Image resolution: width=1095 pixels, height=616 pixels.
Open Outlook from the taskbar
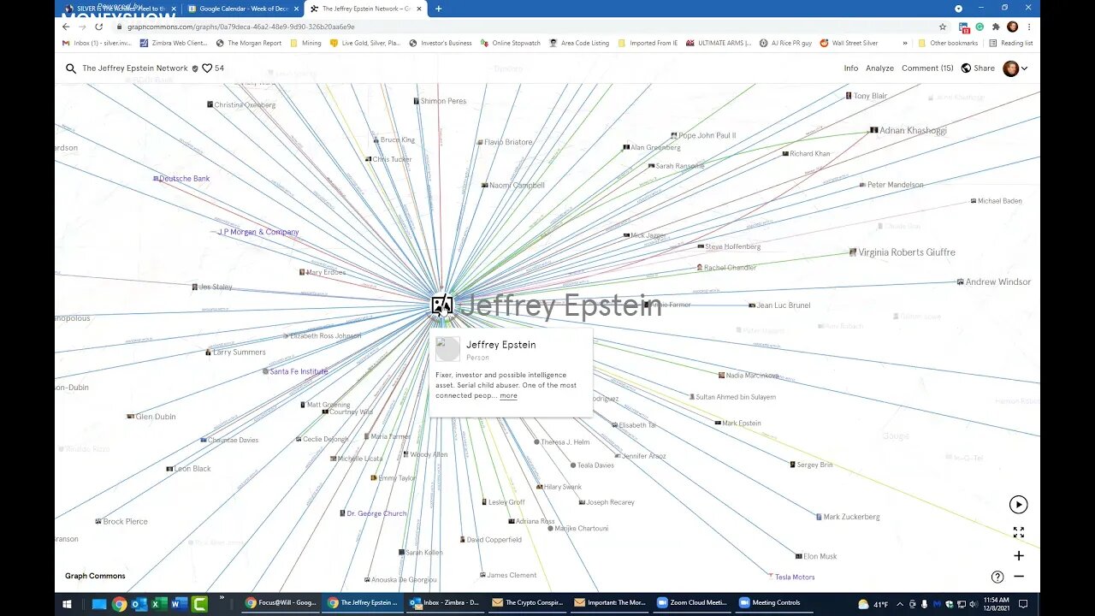click(139, 603)
